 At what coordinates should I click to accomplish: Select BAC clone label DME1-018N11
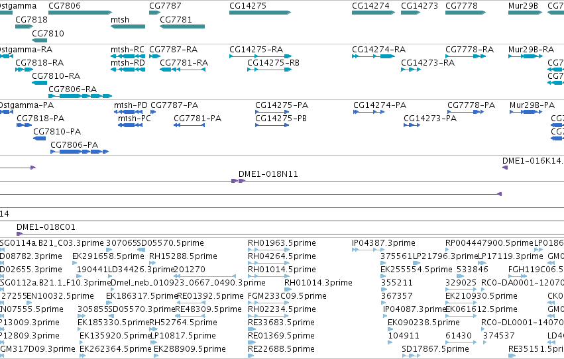pyautogui.click(x=268, y=174)
